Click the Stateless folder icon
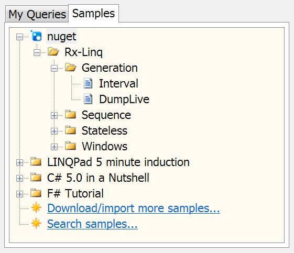The width and height of the screenshot is (294, 253). (x=71, y=130)
